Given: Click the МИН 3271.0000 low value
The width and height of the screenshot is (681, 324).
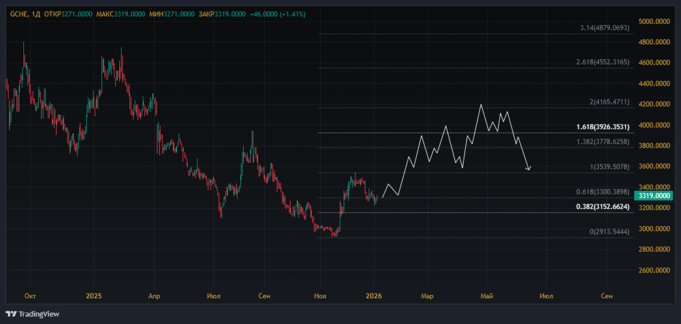Looking at the screenshot, I should tap(172, 14).
